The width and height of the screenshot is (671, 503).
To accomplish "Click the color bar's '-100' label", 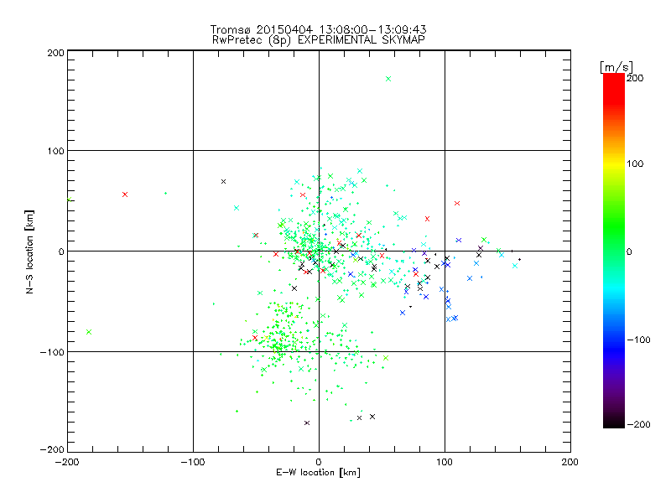I will pyautogui.click(x=638, y=340).
